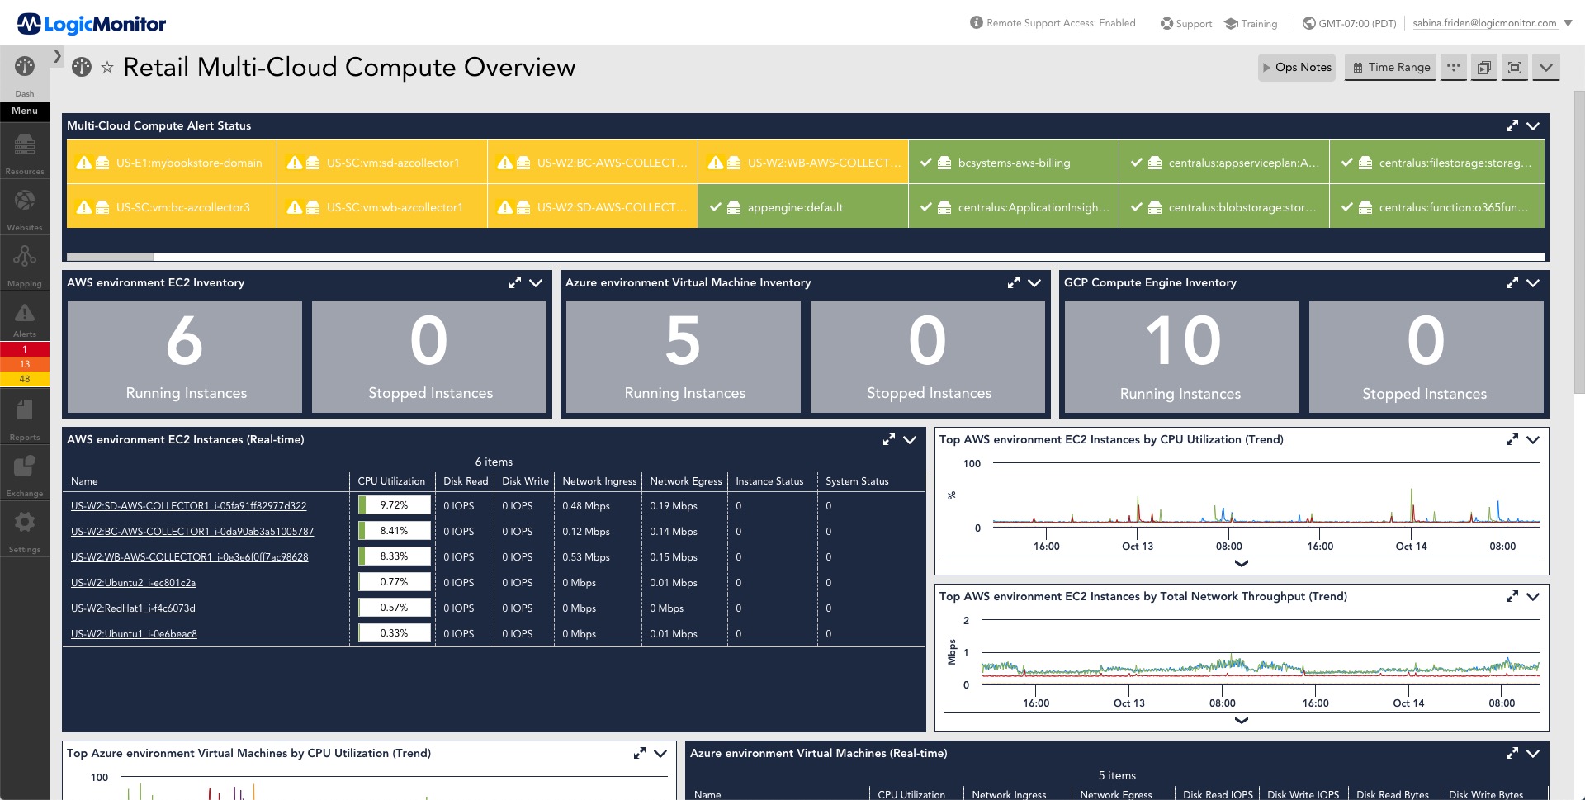Select the Reports sidebar icon
This screenshot has width=1585, height=800.
pos(24,411)
